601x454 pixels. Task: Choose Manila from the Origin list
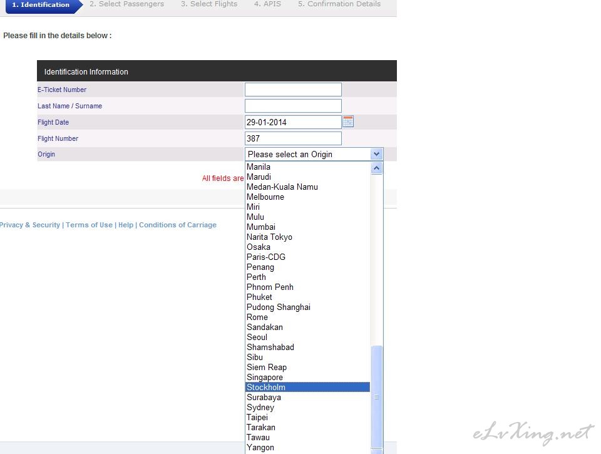click(x=308, y=167)
